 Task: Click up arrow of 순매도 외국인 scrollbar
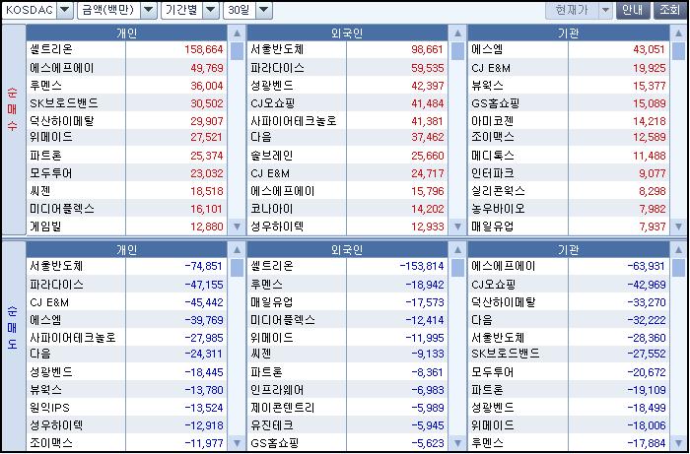(x=457, y=249)
